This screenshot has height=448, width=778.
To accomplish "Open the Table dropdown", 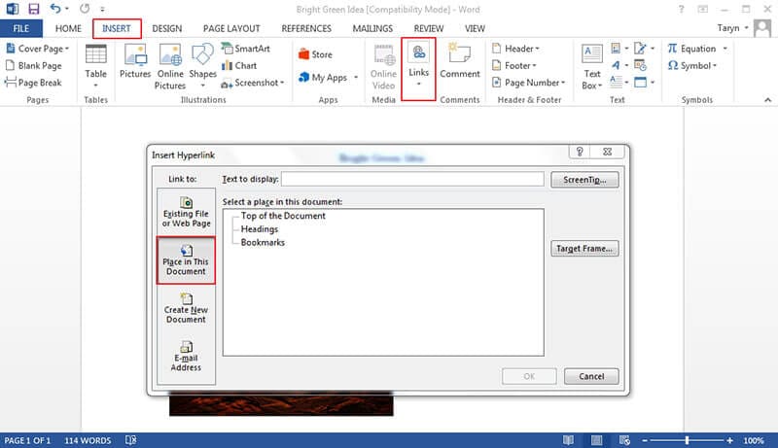I will tap(95, 67).
